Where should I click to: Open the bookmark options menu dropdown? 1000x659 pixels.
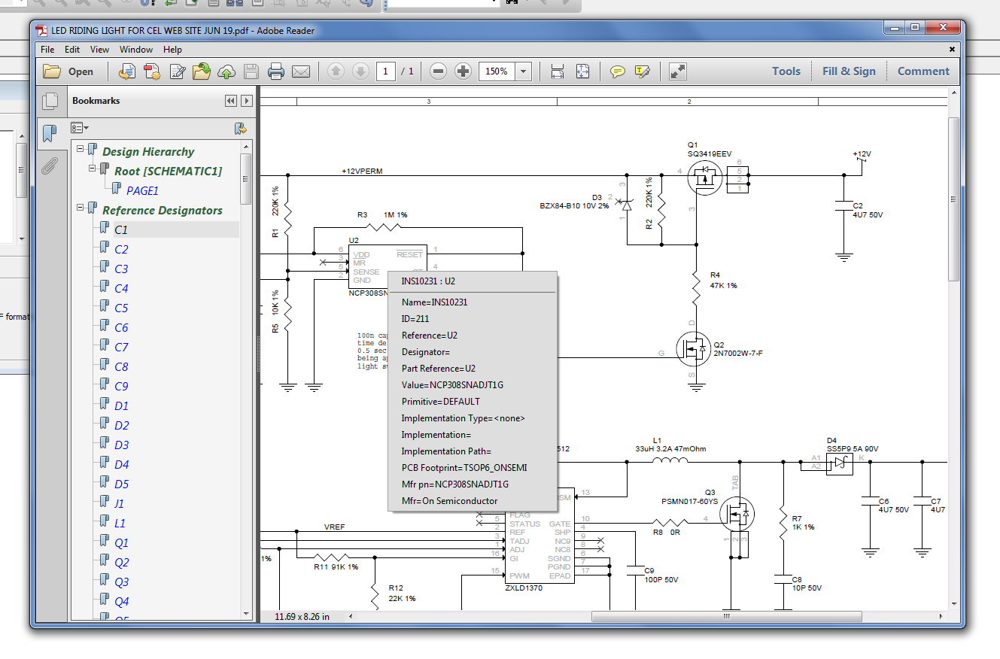79,128
